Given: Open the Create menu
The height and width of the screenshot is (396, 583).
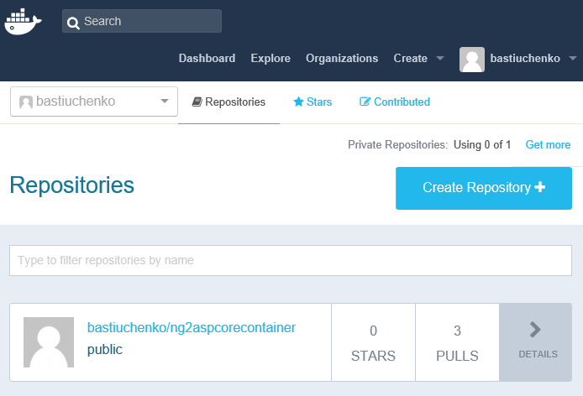Looking at the screenshot, I should [x=418, y=59].
